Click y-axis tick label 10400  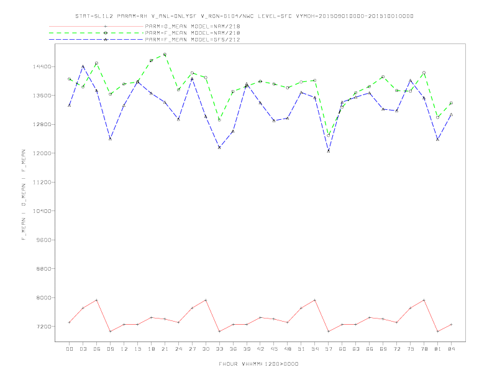coord(42,211)
